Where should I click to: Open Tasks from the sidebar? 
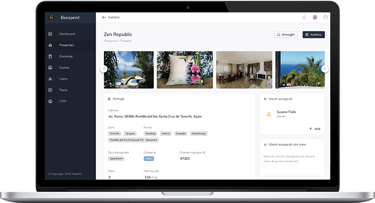(x=63, y=90)
